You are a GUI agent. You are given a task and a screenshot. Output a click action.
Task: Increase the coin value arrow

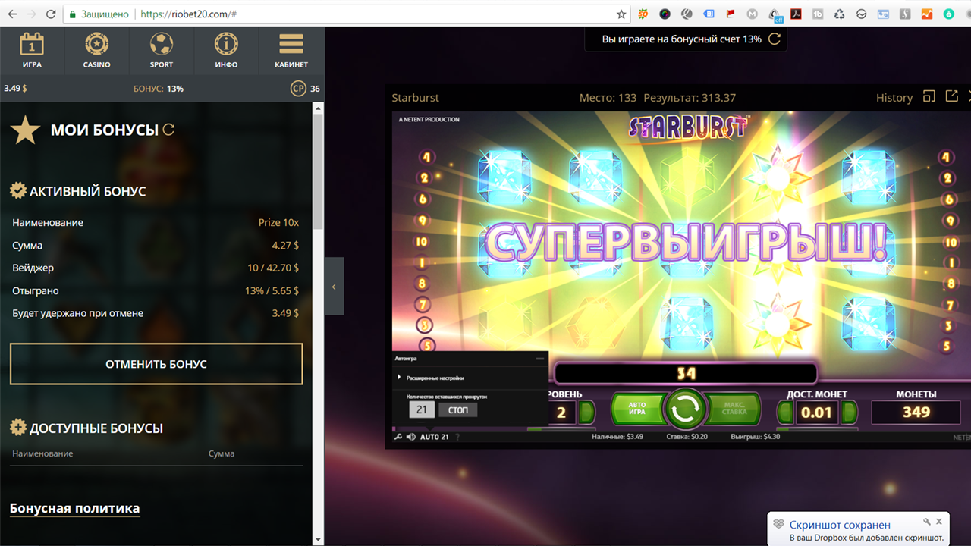[849, 413]
